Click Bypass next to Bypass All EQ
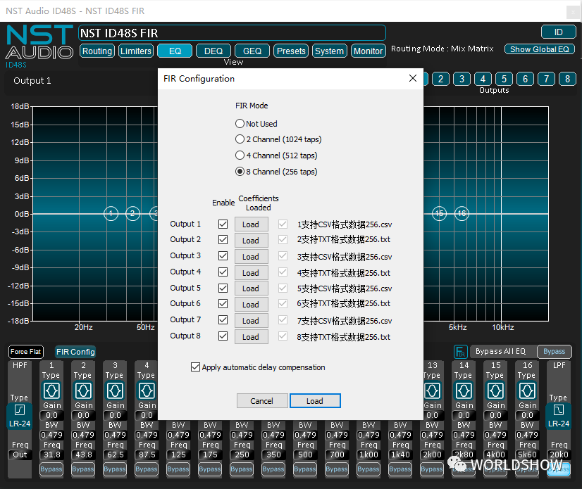Image resolution: width=582 pixels, height=489 pixels. 554,351
